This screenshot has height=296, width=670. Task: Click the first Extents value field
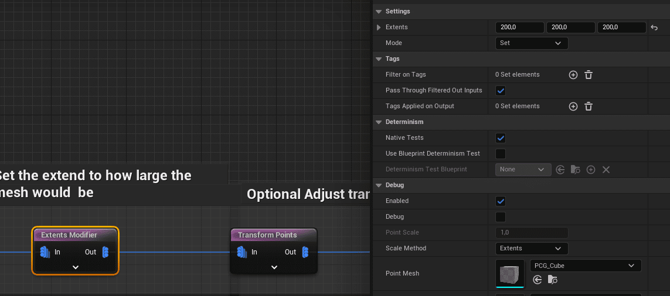[x=519, y=27]
